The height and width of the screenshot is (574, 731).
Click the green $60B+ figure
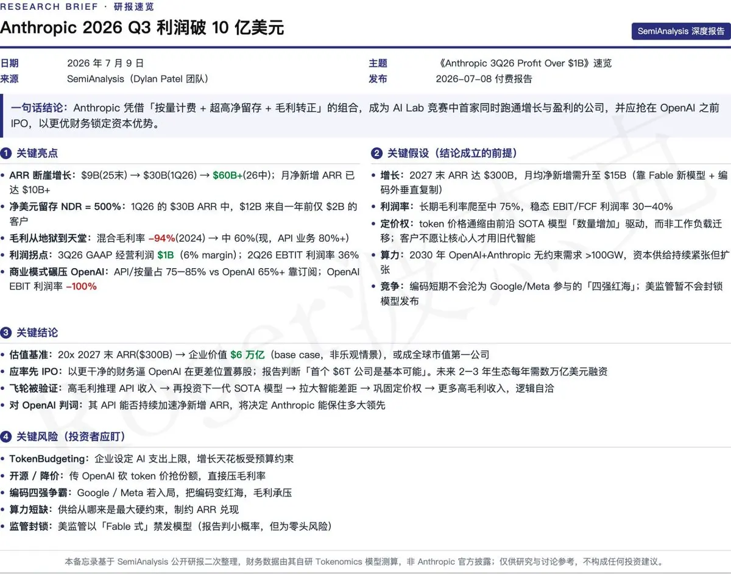click(227, 175)
